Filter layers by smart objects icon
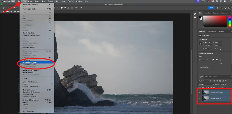The image size is (232, 114). coord(223,81)
